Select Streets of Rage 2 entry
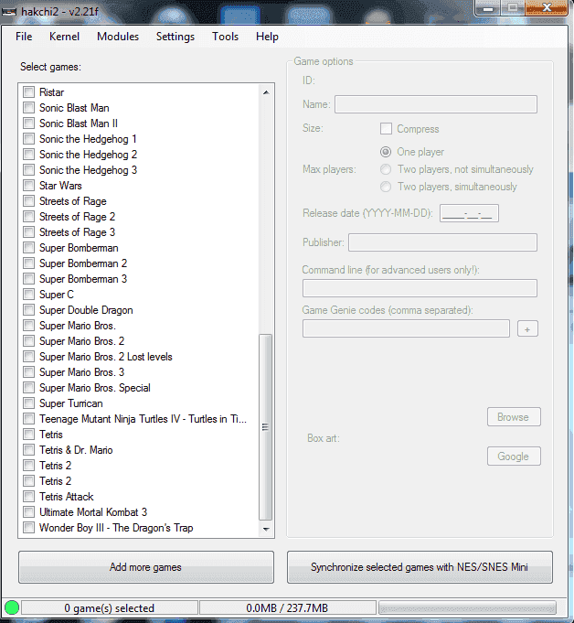Viewport: 574px width, 623px height. tap(77, 217)
